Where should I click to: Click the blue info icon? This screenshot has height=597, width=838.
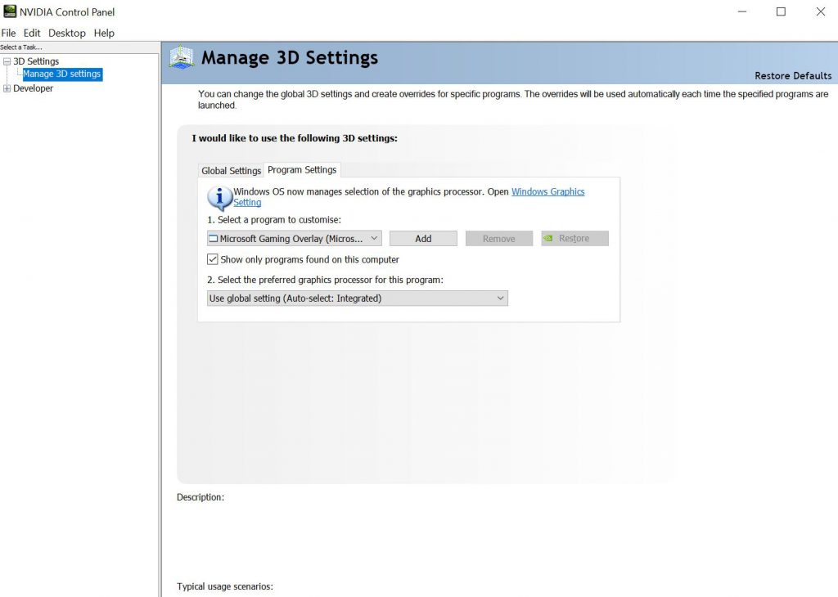pos(219,198)
